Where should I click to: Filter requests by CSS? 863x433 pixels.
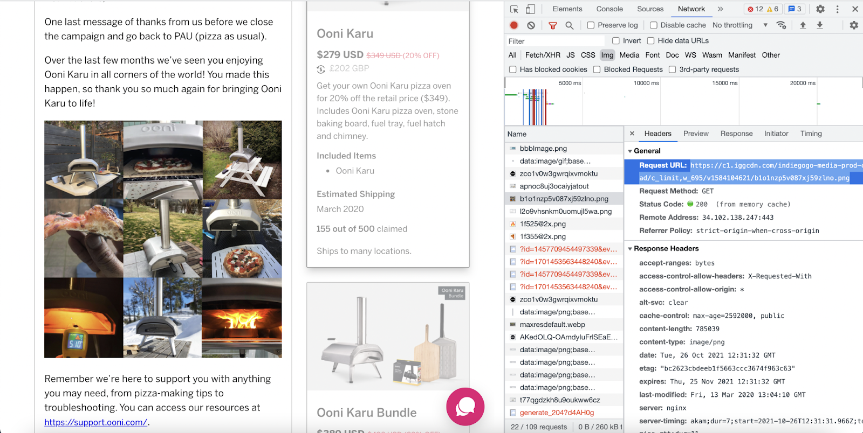point(588,55)
